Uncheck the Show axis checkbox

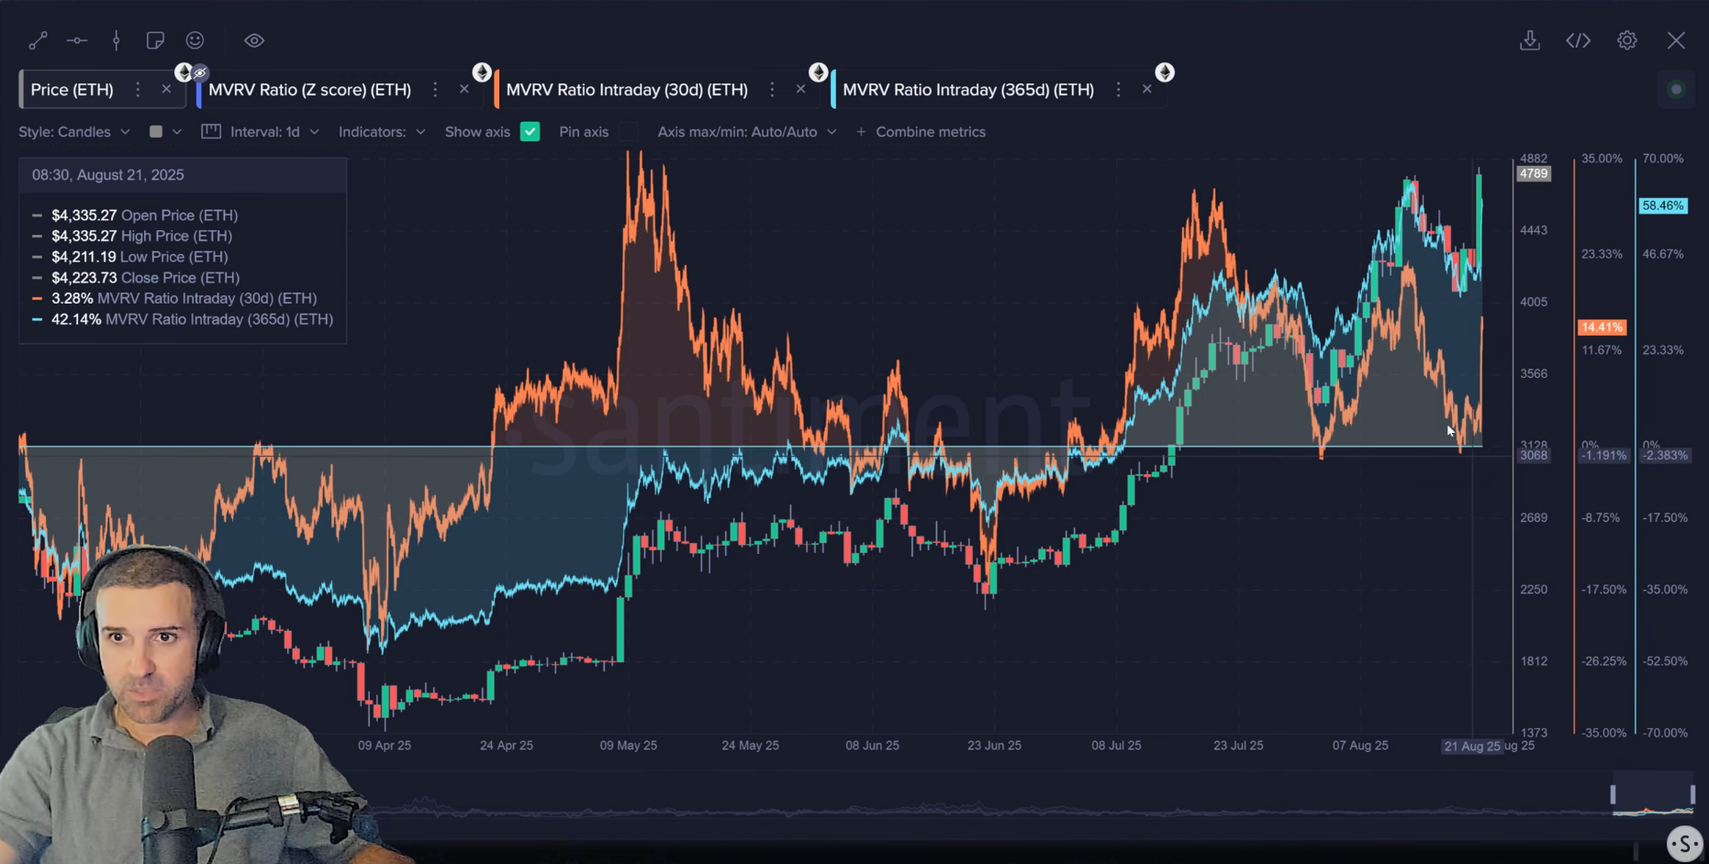(530, 131)
